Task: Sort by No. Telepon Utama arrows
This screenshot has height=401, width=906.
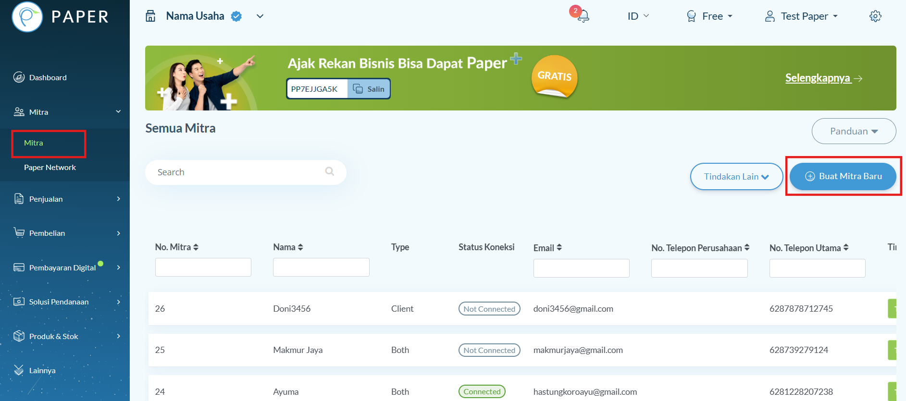Action: pyautogui.click(x=846, y=248)
